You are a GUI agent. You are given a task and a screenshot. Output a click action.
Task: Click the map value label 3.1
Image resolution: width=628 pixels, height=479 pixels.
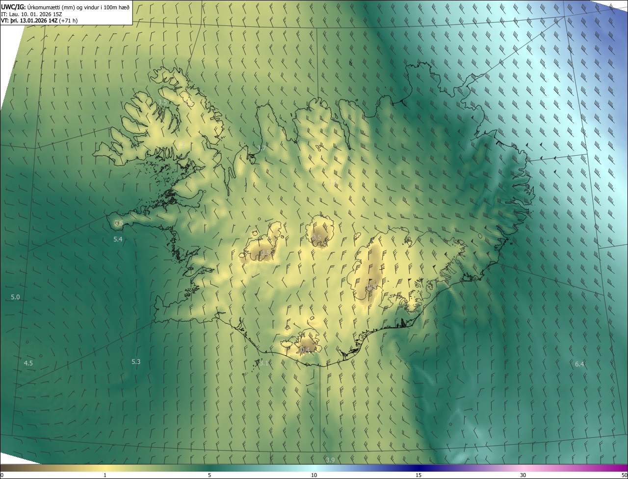click(x=264, y=363)
